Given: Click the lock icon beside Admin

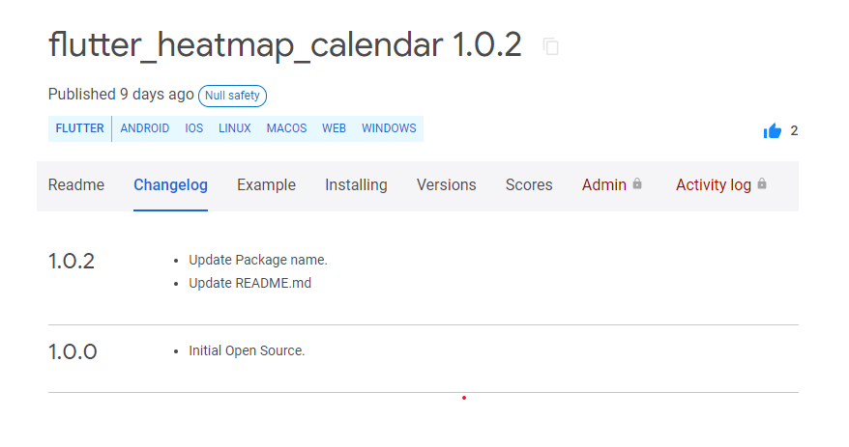Looking at the screenshot, I should tap(637, 184).
